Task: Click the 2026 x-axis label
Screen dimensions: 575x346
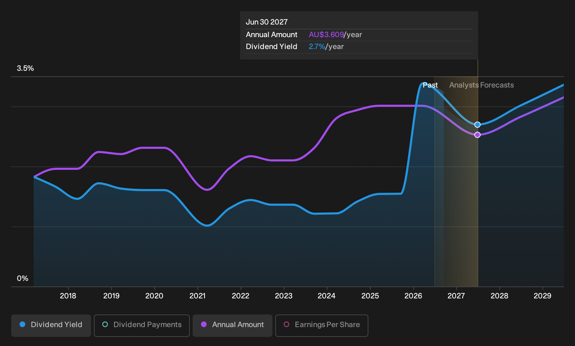Action: click(413, 296)
